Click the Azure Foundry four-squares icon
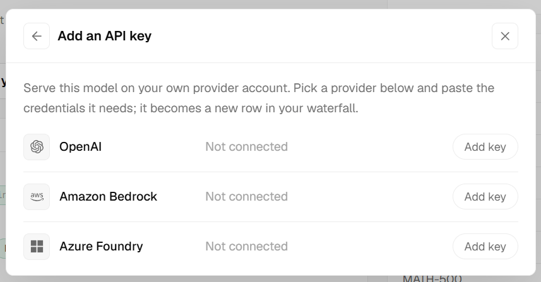The height and width of the screenshot is (282, 541). click(37, 247)
